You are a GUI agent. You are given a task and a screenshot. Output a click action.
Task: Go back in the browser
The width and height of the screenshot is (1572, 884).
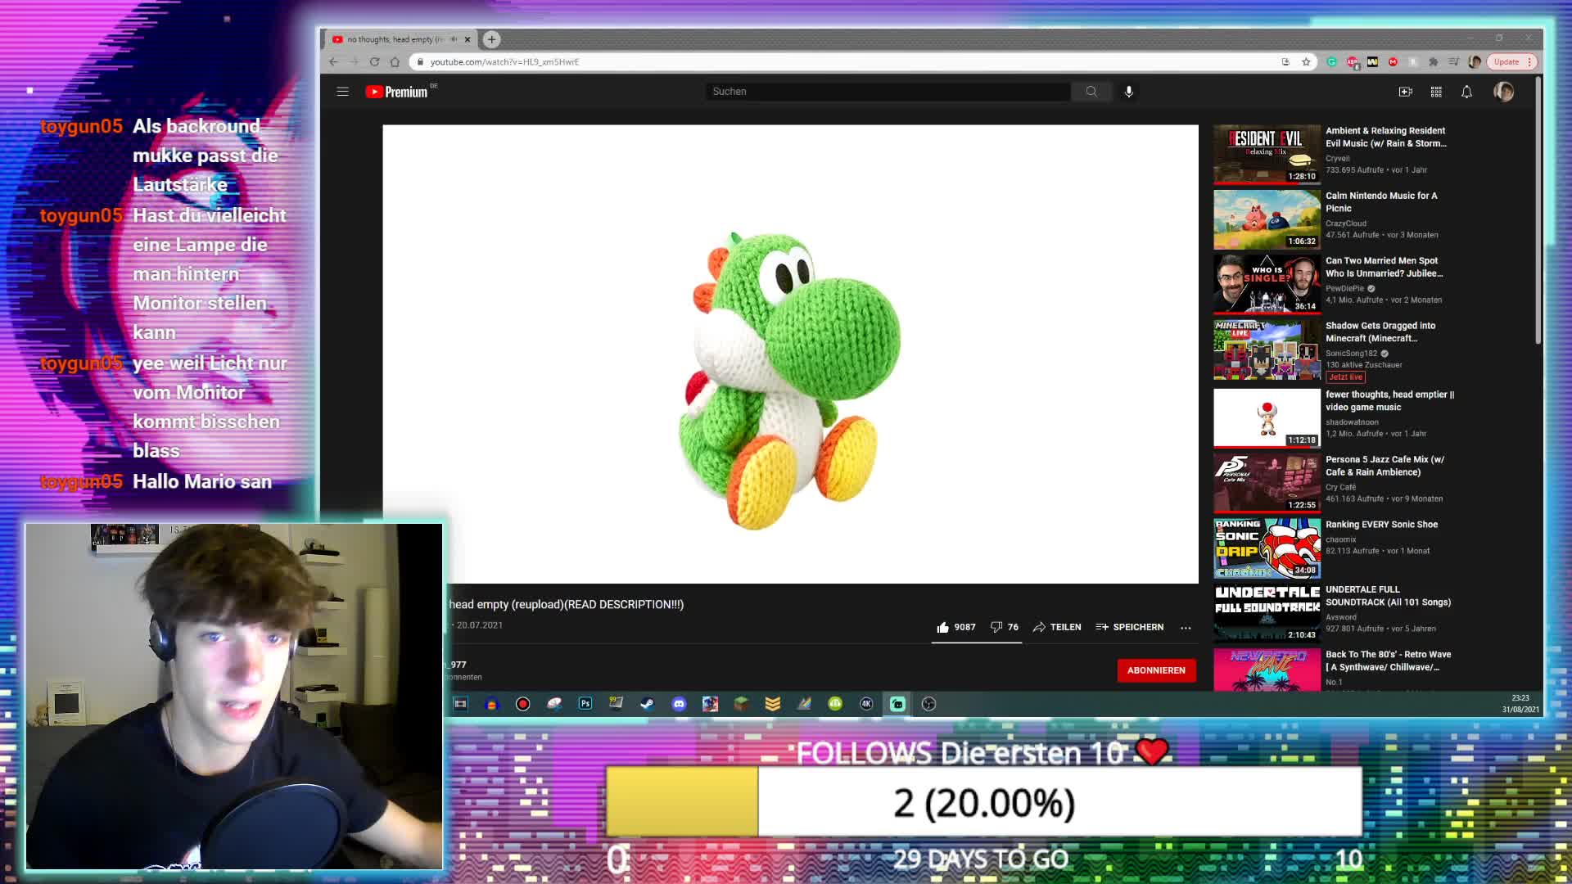tap(333, 62)
